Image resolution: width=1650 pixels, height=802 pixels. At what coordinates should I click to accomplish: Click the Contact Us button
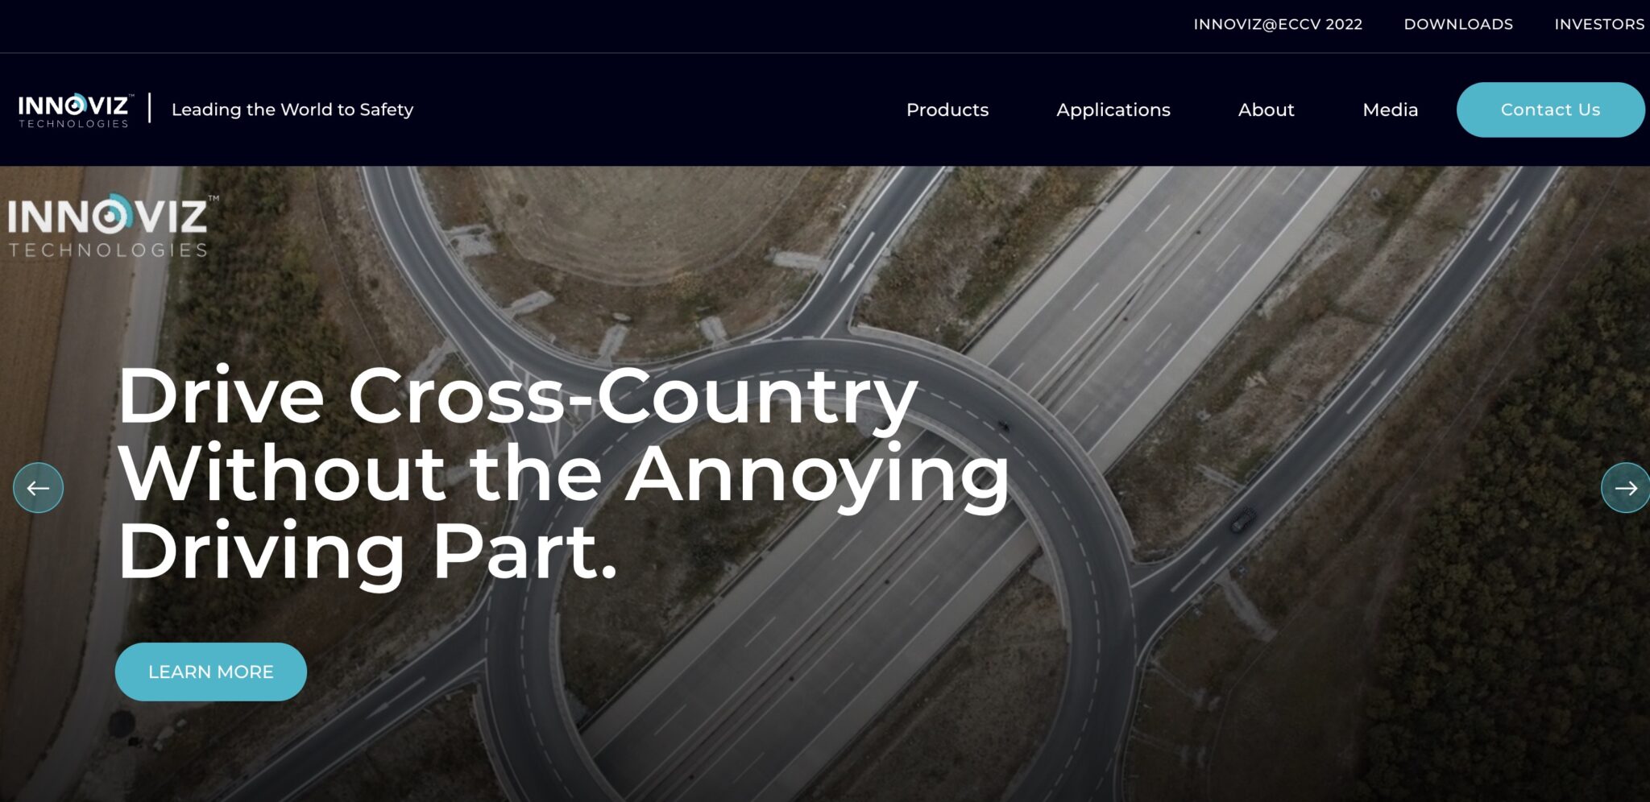(x=1551, y=110)
